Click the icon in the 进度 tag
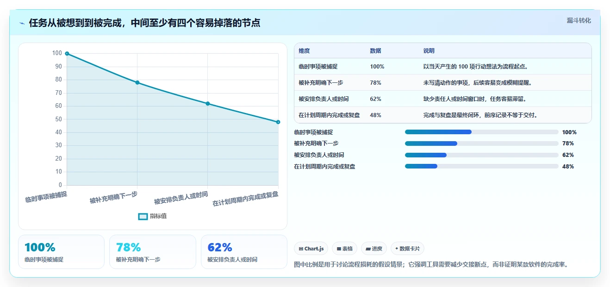This screenshot has width=610, height=287. pos(368,249)
